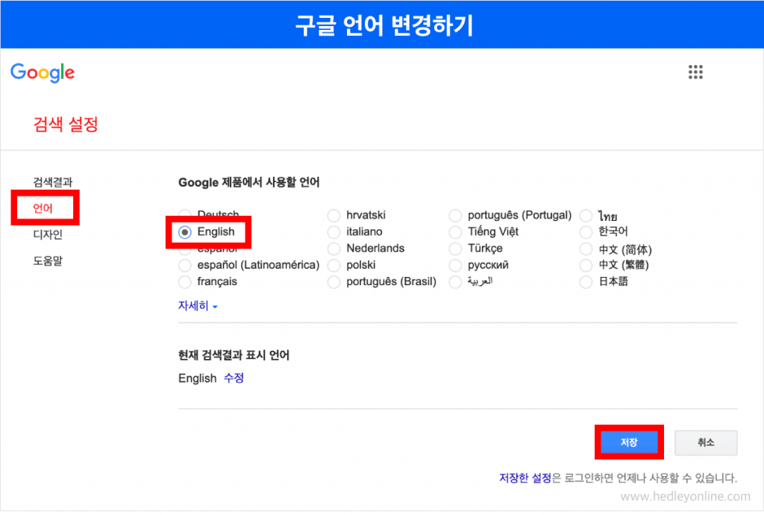This screenshot has height=515, width=764.
Task: Choose italiano as the language
Action: pos(334,232)
